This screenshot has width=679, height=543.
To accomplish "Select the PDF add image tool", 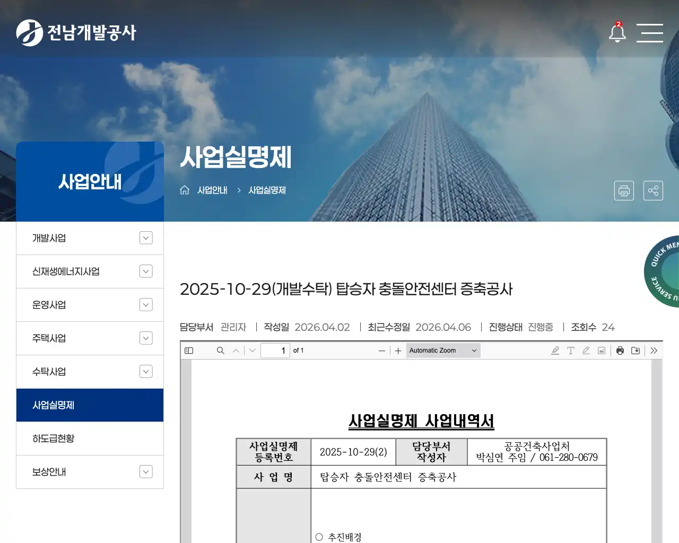I will point(602,351).
